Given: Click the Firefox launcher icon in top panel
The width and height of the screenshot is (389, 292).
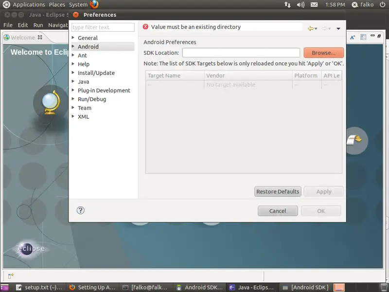Looking at the screenshot, I should (94, 4).
